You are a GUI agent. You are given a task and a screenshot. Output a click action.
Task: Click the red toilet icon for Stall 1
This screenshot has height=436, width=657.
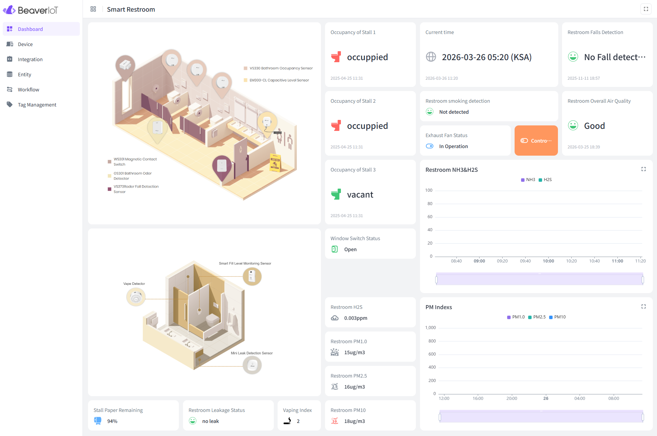tap(336, 57)
